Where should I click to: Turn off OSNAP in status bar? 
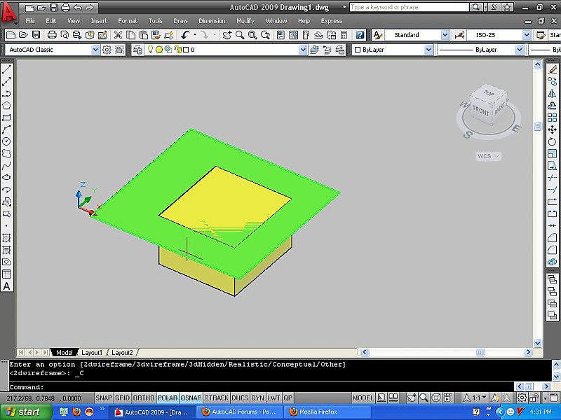pyautogui.click(x=191, y=398)
